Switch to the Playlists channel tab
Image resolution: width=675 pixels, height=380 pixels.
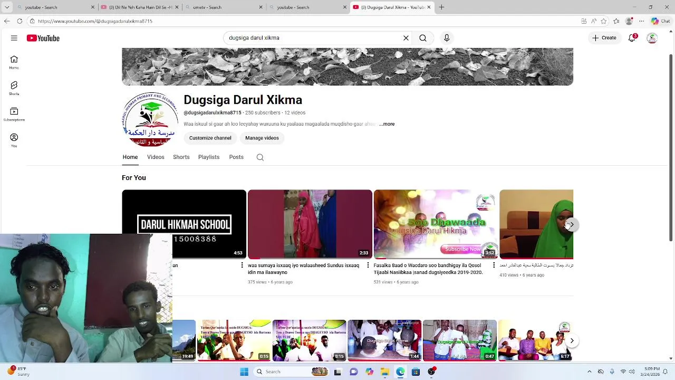[209, 157]
